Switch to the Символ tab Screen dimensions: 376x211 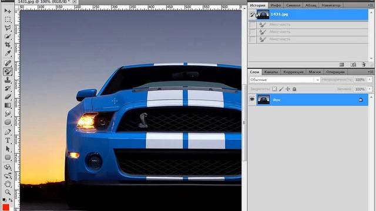(293, 5)
